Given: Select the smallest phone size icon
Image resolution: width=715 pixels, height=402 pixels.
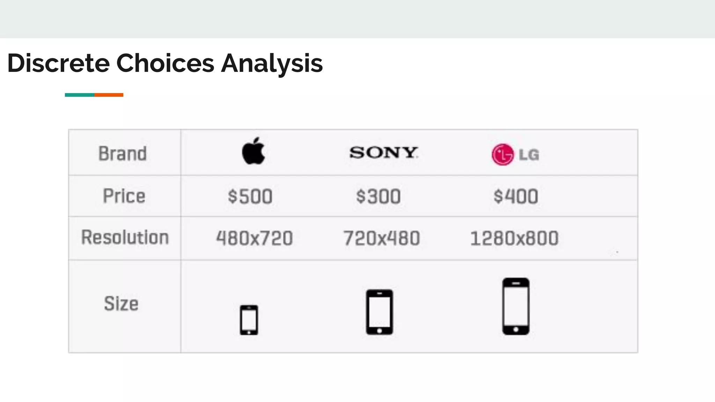Looking at the screenshot, I should click(249, 320).
